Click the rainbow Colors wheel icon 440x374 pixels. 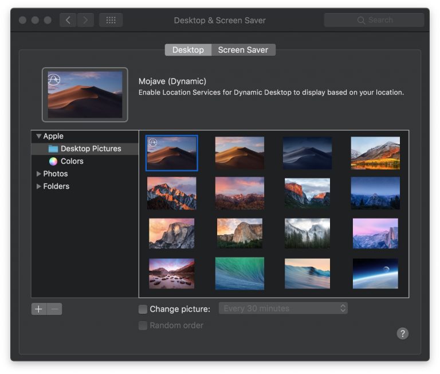point(53,161)
